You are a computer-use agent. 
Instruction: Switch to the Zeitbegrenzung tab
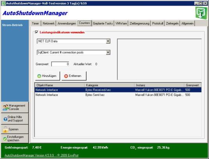[x=140, y=23]
